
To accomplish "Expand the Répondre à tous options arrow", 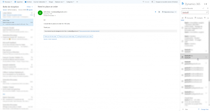I will tap(176, 12).
